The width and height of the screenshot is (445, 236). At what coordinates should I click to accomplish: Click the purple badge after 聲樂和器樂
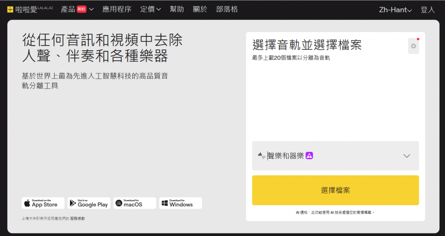309,156
